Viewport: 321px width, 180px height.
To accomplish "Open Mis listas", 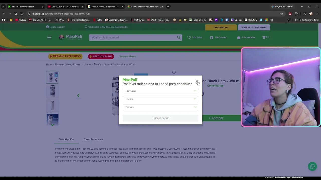I will 195,37.
